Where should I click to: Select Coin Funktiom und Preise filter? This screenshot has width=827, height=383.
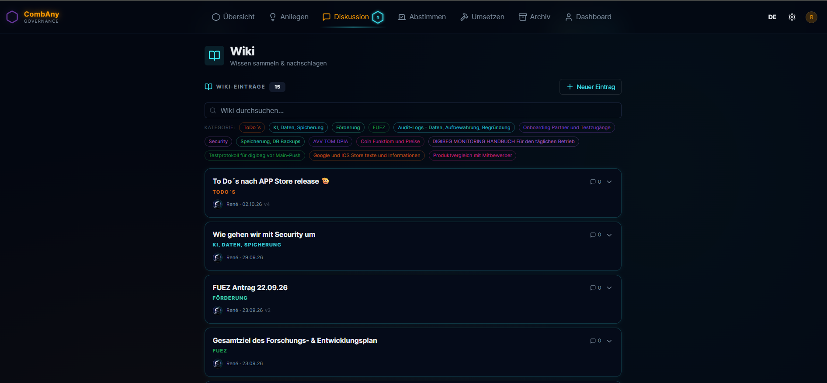click(390, 142)
